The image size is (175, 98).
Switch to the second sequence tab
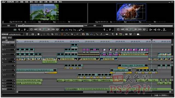tap(10, 38)
